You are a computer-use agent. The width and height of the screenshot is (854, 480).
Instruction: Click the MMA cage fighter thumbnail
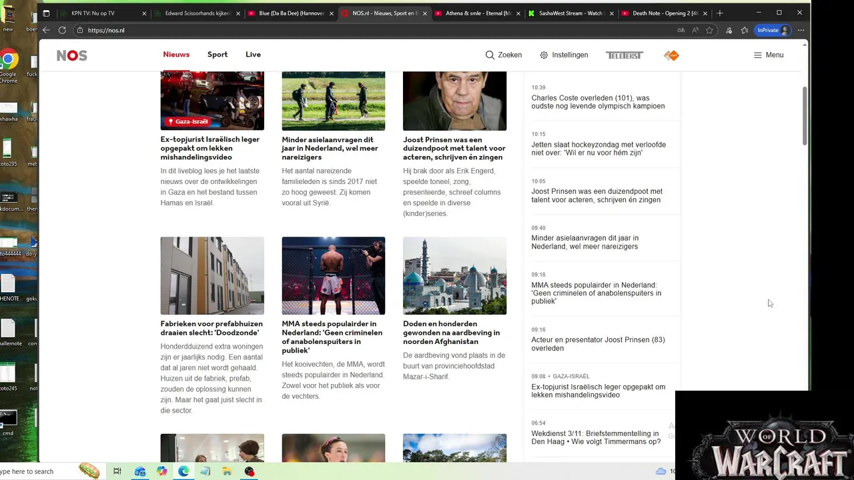[x=333, y=275]
